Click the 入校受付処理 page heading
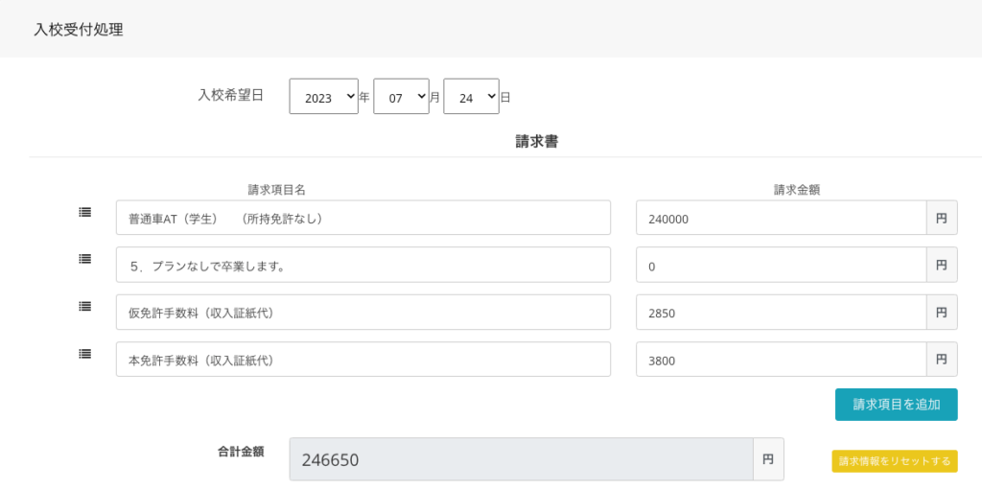982x490 pixels. tap(79, 30)
